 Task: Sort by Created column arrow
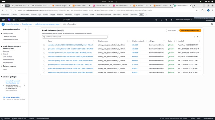(200, 41)
